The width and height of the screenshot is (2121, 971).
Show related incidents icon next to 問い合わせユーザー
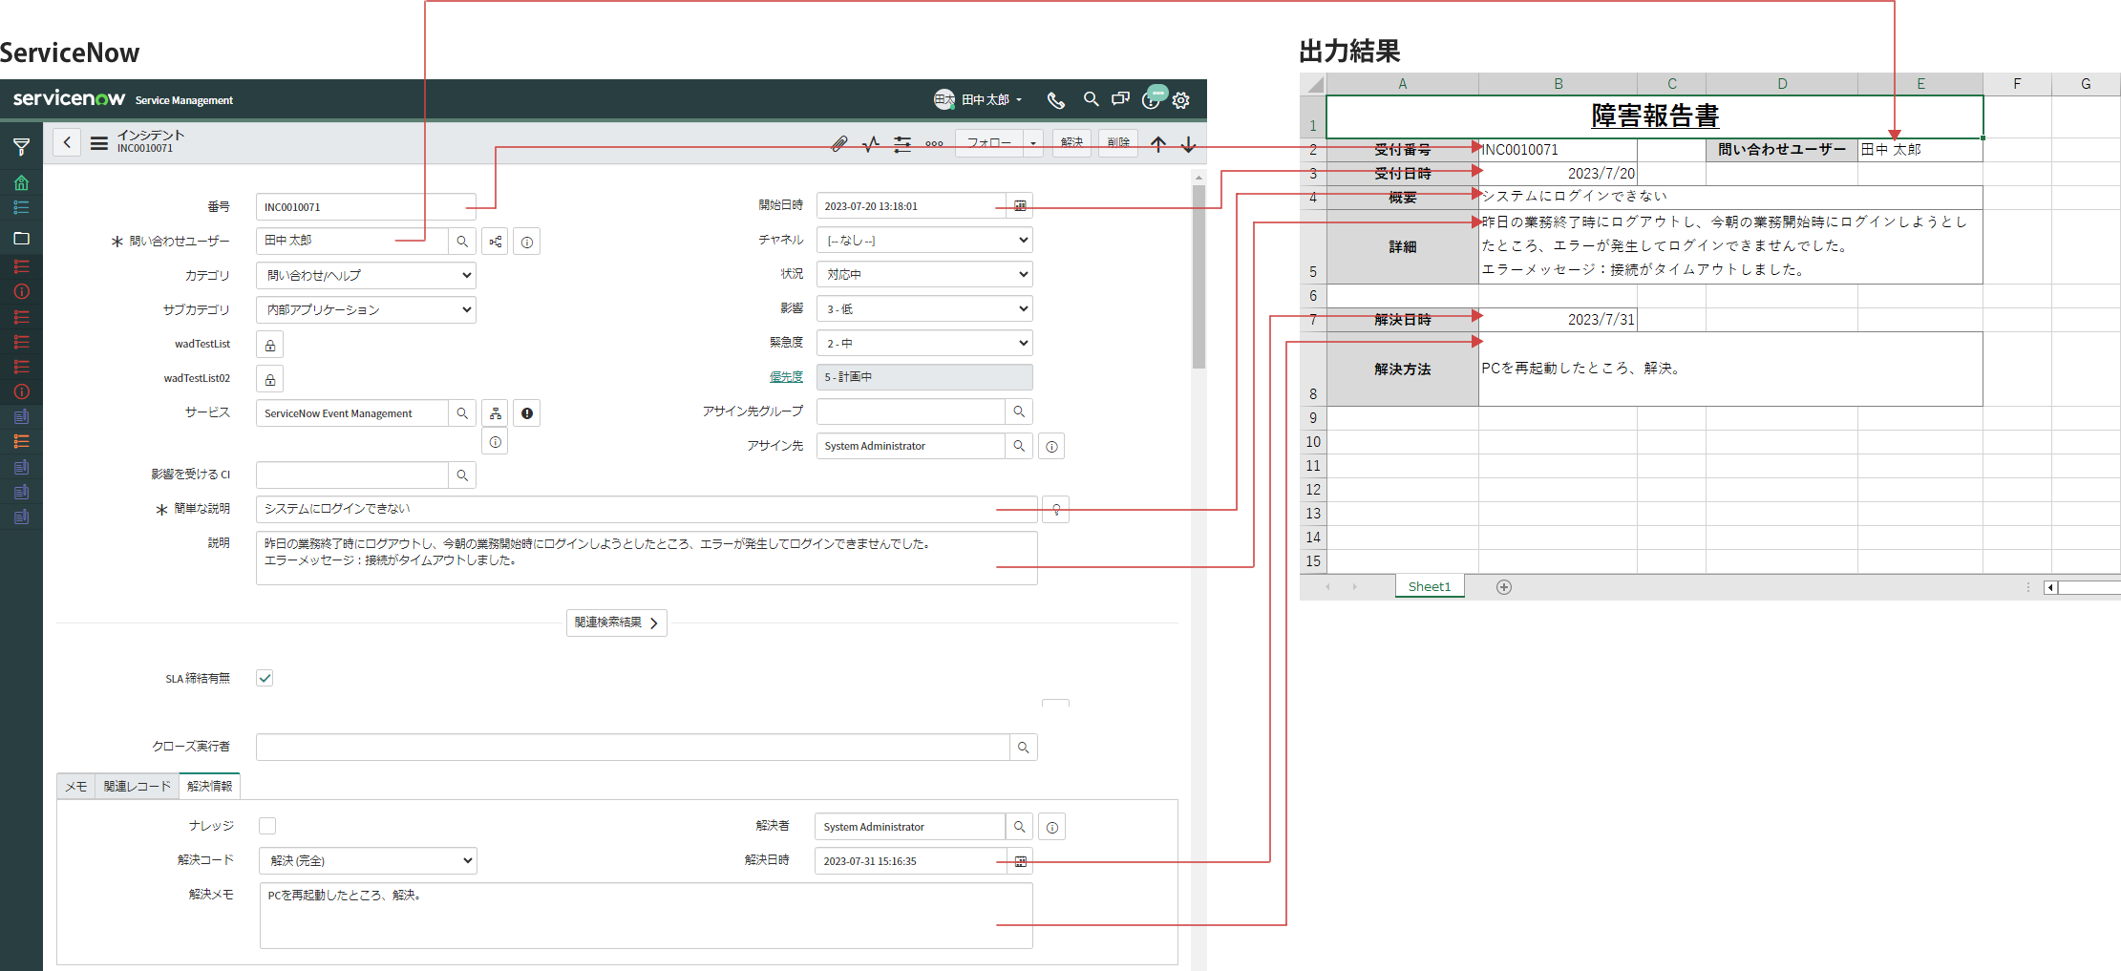point(495,242)
